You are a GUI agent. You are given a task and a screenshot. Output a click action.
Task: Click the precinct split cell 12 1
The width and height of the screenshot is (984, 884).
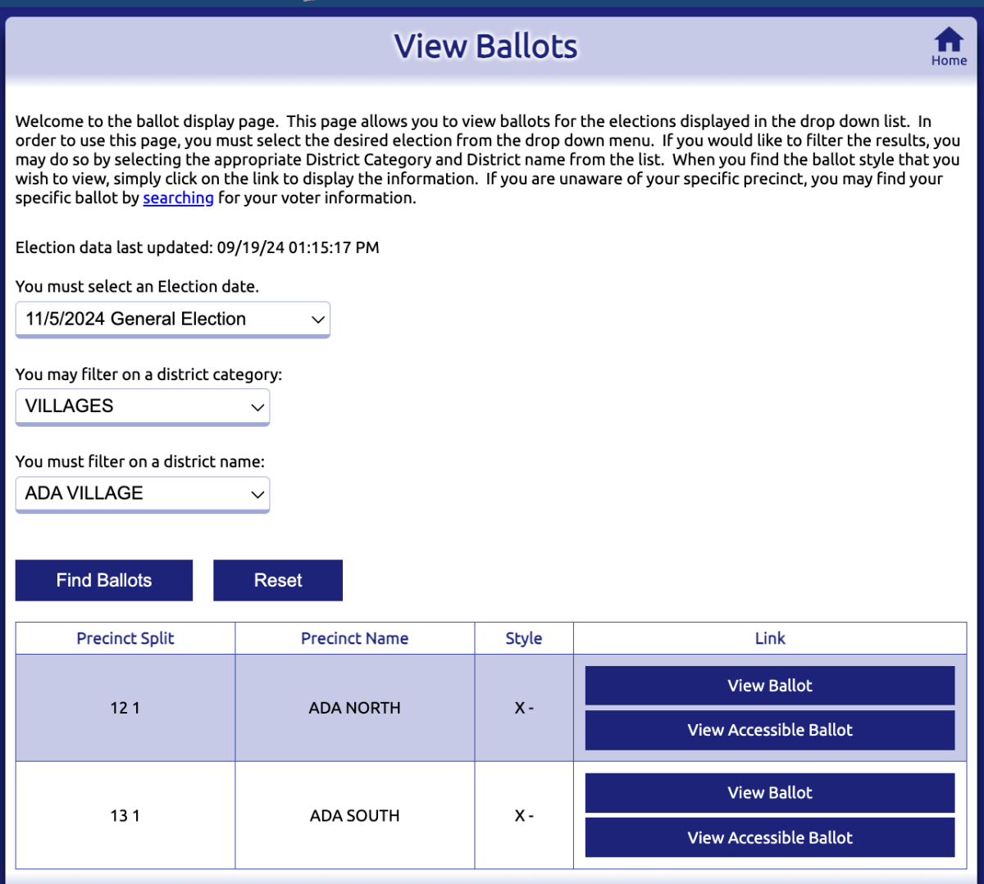click(x=125, y=708)
